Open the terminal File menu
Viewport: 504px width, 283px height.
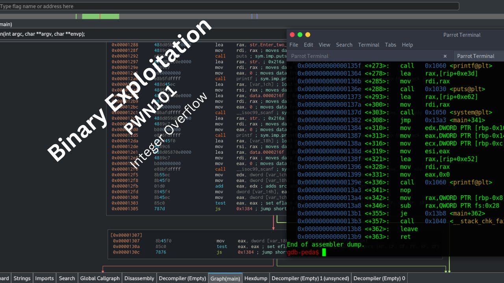tap(294, 45)
